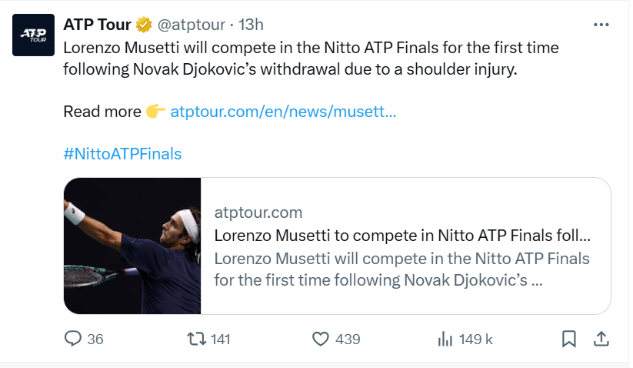633x368 pixels.
Task: Click the ATP Tour profile avatar
Action: (33, 35)
